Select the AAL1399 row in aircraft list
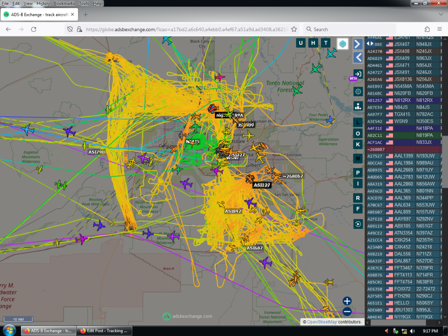 [x=404, y=156]
